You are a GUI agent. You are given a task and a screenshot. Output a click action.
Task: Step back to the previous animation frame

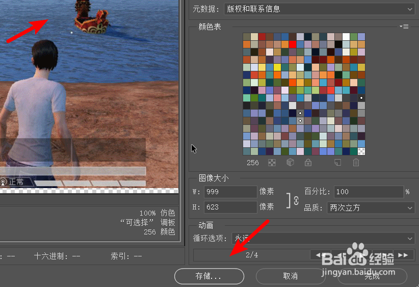[x=341, y=255]
